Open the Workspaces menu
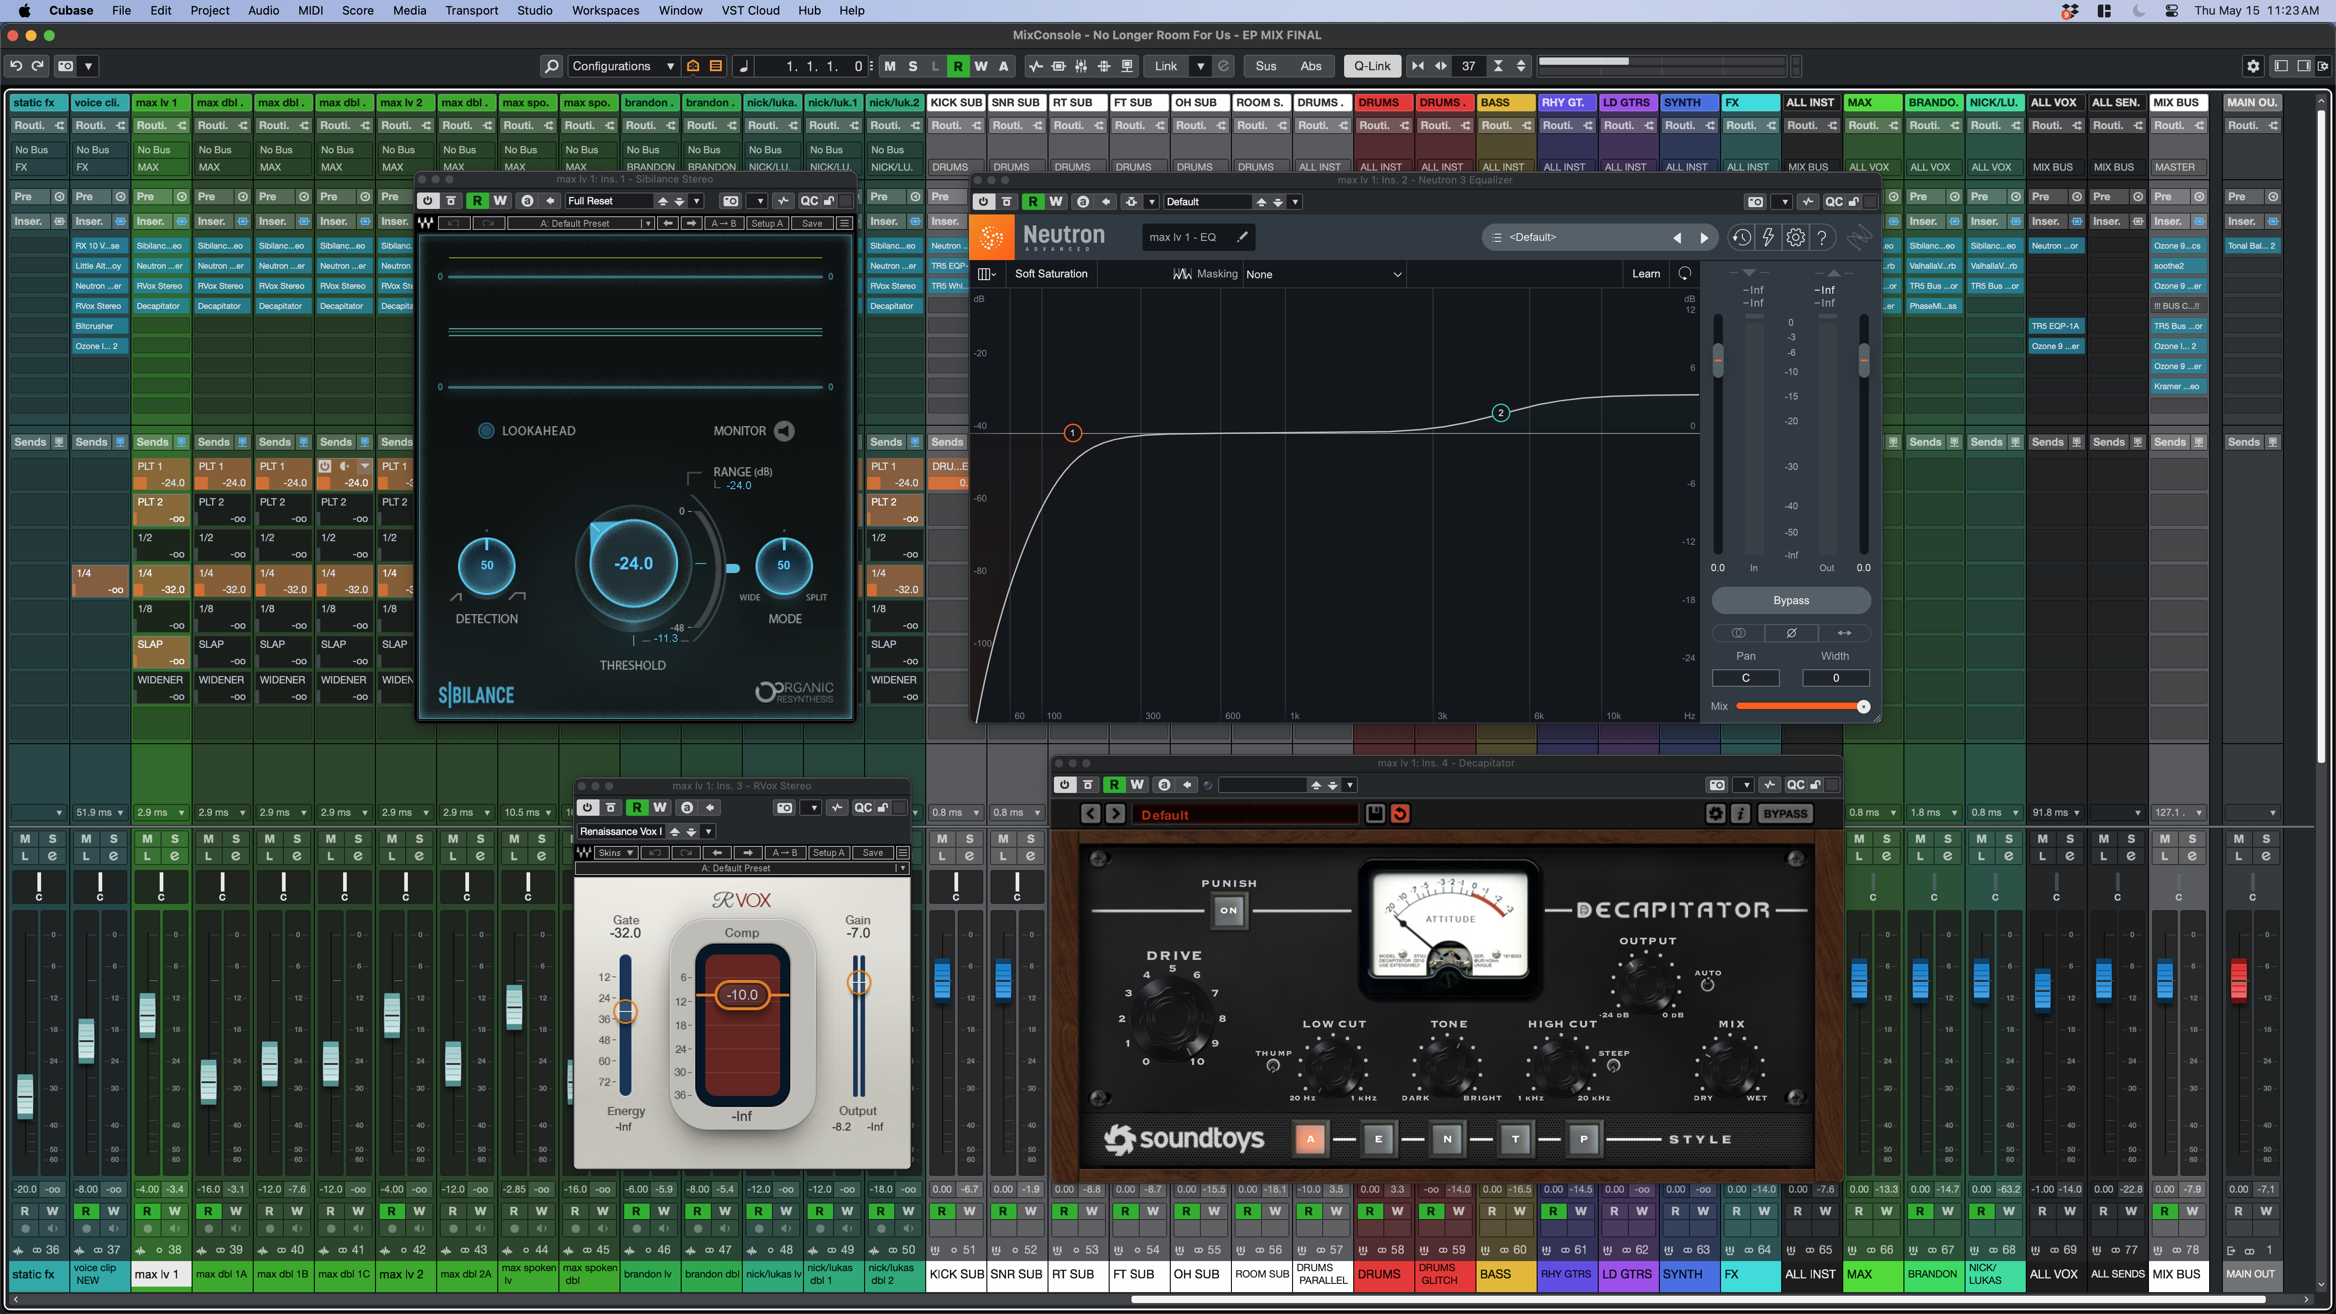Screen dimensions: 2336x1314 point(605,10)
